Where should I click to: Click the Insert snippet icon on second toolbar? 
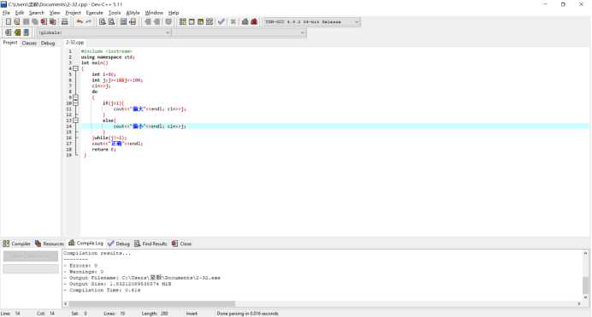click(8, 32)
